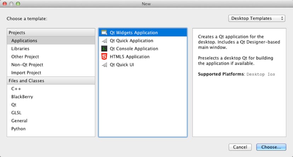Click the Qt Quick Application paper-plane icon

point(104,41)
